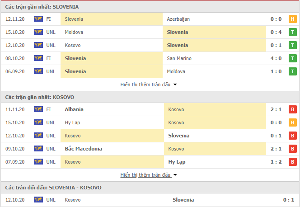Click the flag icon on 08.10.20 San Marino row
The image size is (300, 207).
pos(38,58)
